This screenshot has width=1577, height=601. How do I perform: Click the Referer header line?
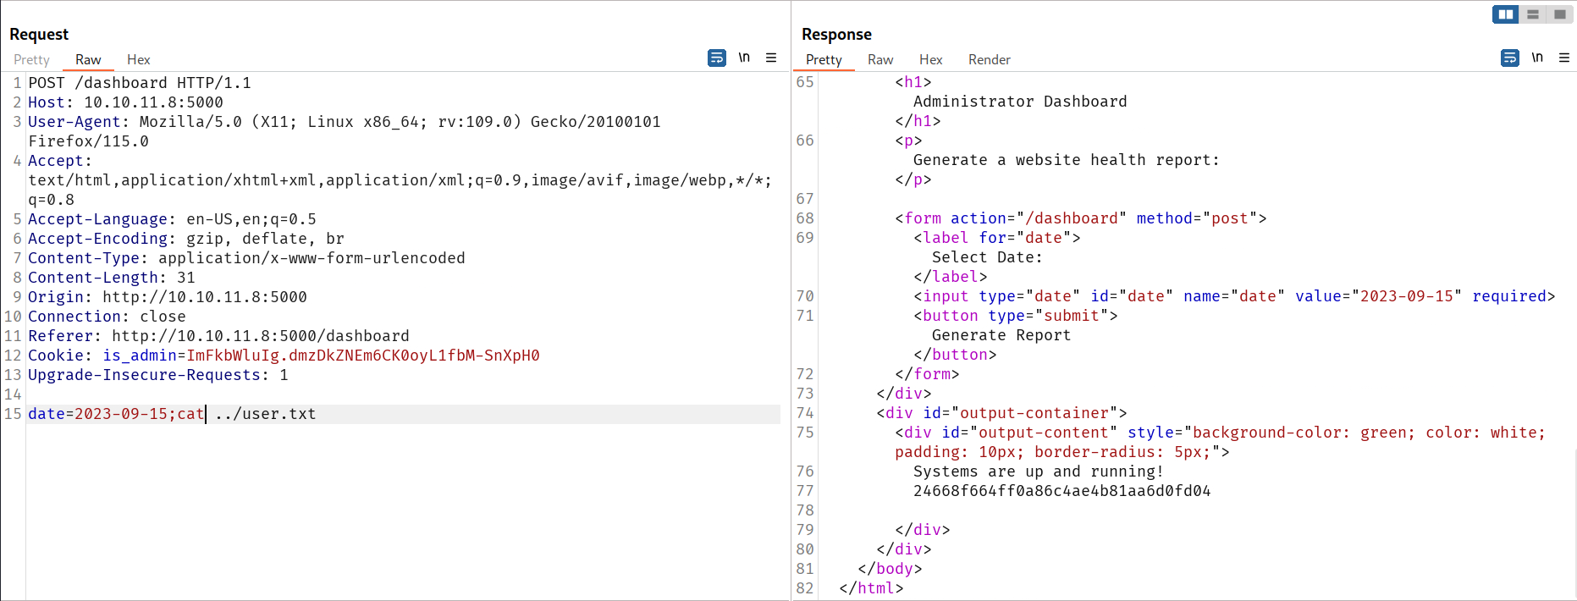tap(218, 336)
